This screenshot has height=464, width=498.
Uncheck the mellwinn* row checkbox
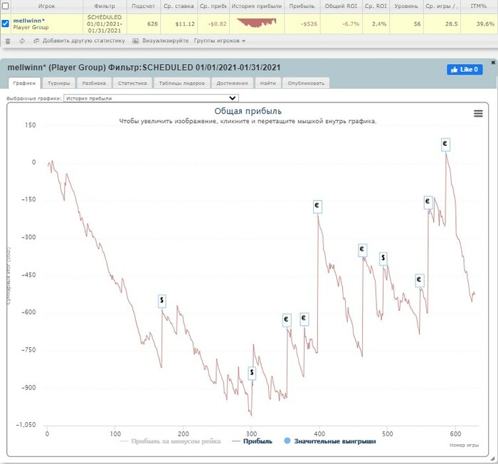tap(6, 23)
